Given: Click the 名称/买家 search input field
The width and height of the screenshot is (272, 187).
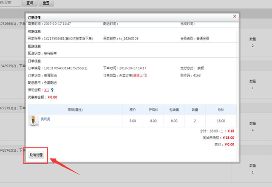Looking at the screenshot, I should [9, 3].
